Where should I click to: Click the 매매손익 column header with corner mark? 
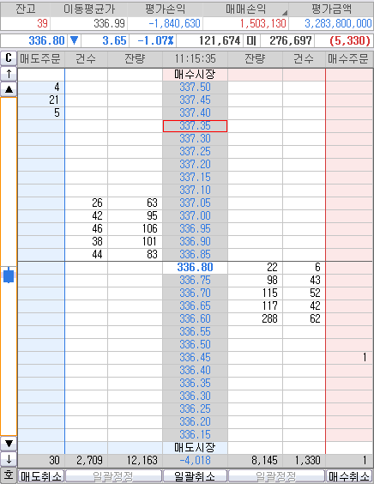pyautogui.click(x=245, y=9)
